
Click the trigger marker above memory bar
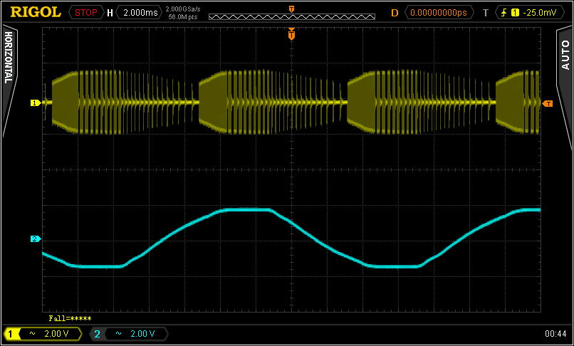click(x=291, y=9)
